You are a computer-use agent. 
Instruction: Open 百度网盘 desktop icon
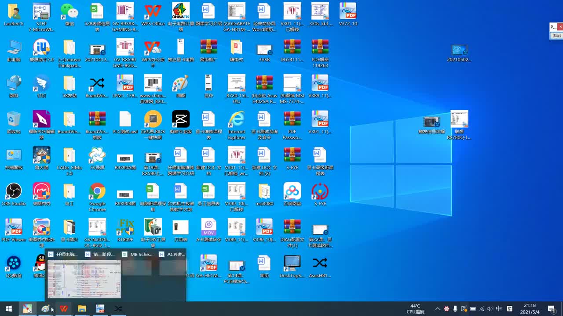coord(292,195)
